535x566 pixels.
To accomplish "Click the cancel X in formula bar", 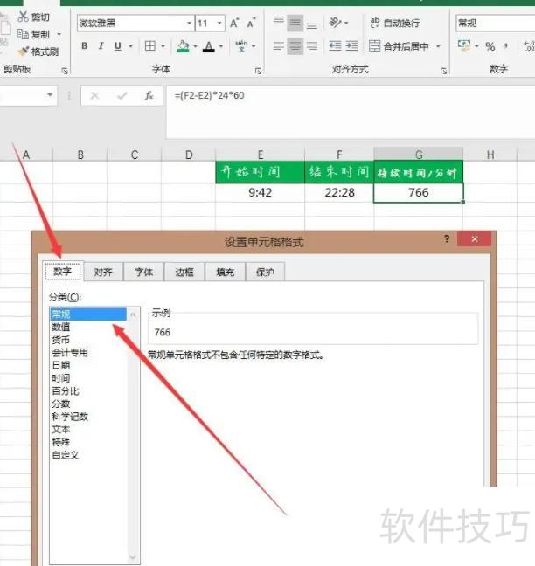I will click(x=94, y=96).
